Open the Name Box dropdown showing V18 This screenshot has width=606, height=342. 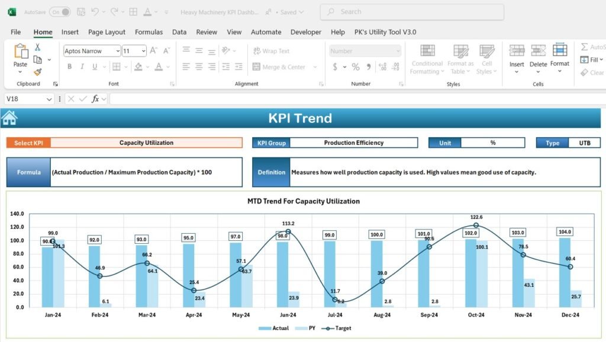49,99
